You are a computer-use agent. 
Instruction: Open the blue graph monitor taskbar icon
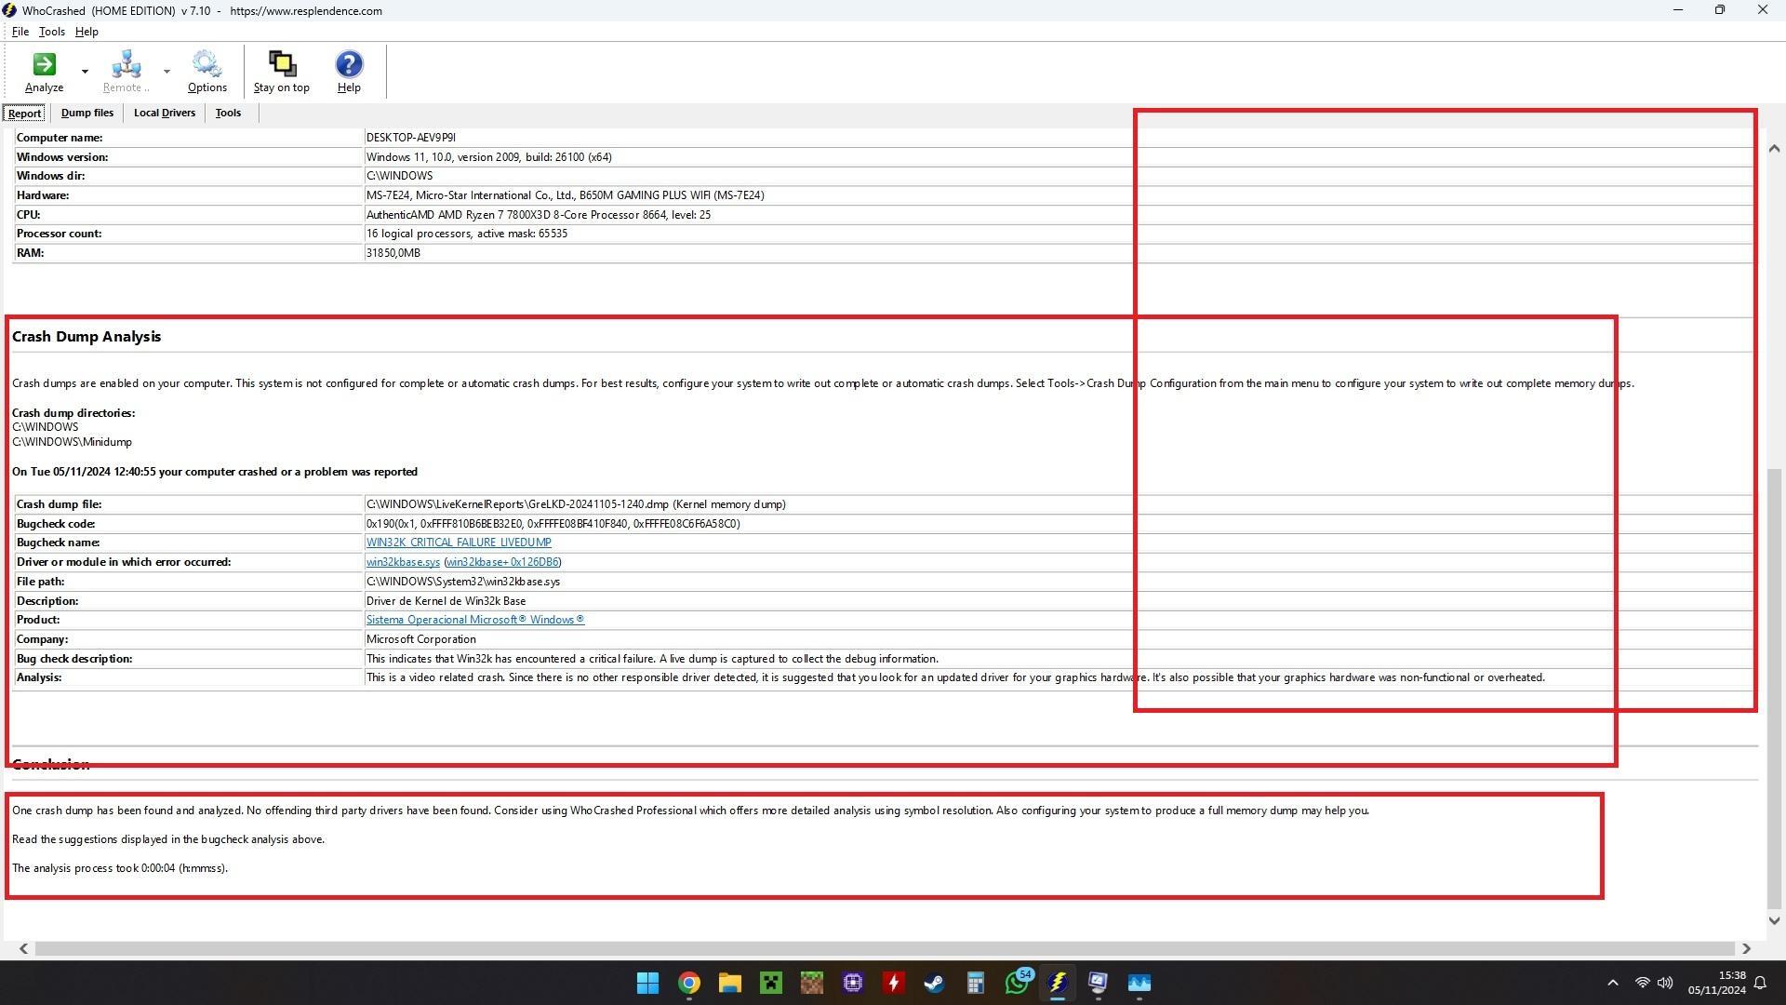click(x=1139, y=983)
